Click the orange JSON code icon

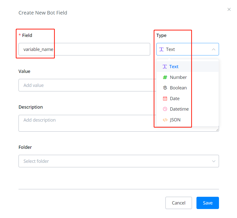[165, 120]
